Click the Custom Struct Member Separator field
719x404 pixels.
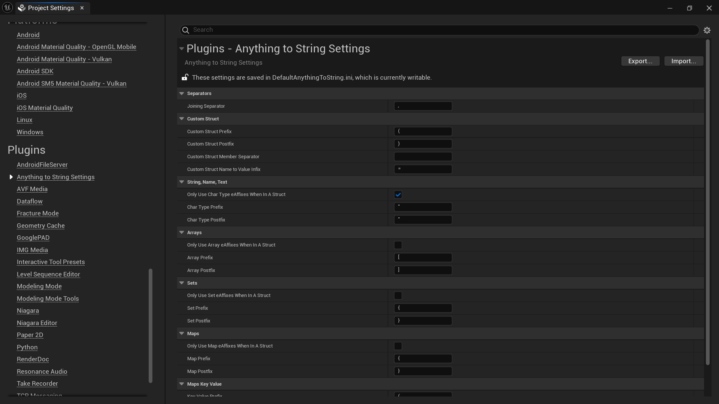click(423, 157)
